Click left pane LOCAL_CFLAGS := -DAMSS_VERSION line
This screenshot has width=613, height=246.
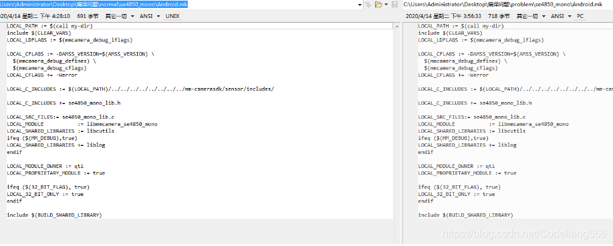tap(80, 54)
